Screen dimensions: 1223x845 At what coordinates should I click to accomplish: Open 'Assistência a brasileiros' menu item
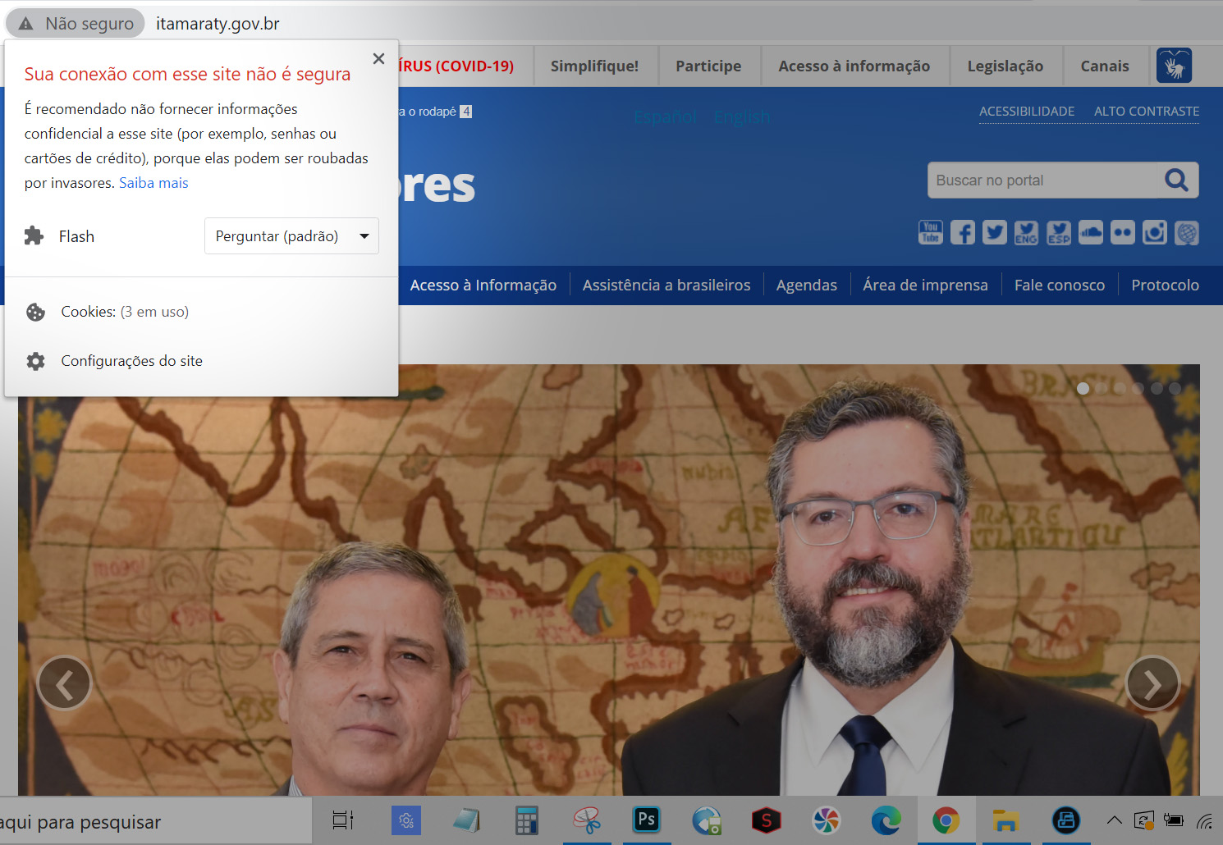(666, 285)
